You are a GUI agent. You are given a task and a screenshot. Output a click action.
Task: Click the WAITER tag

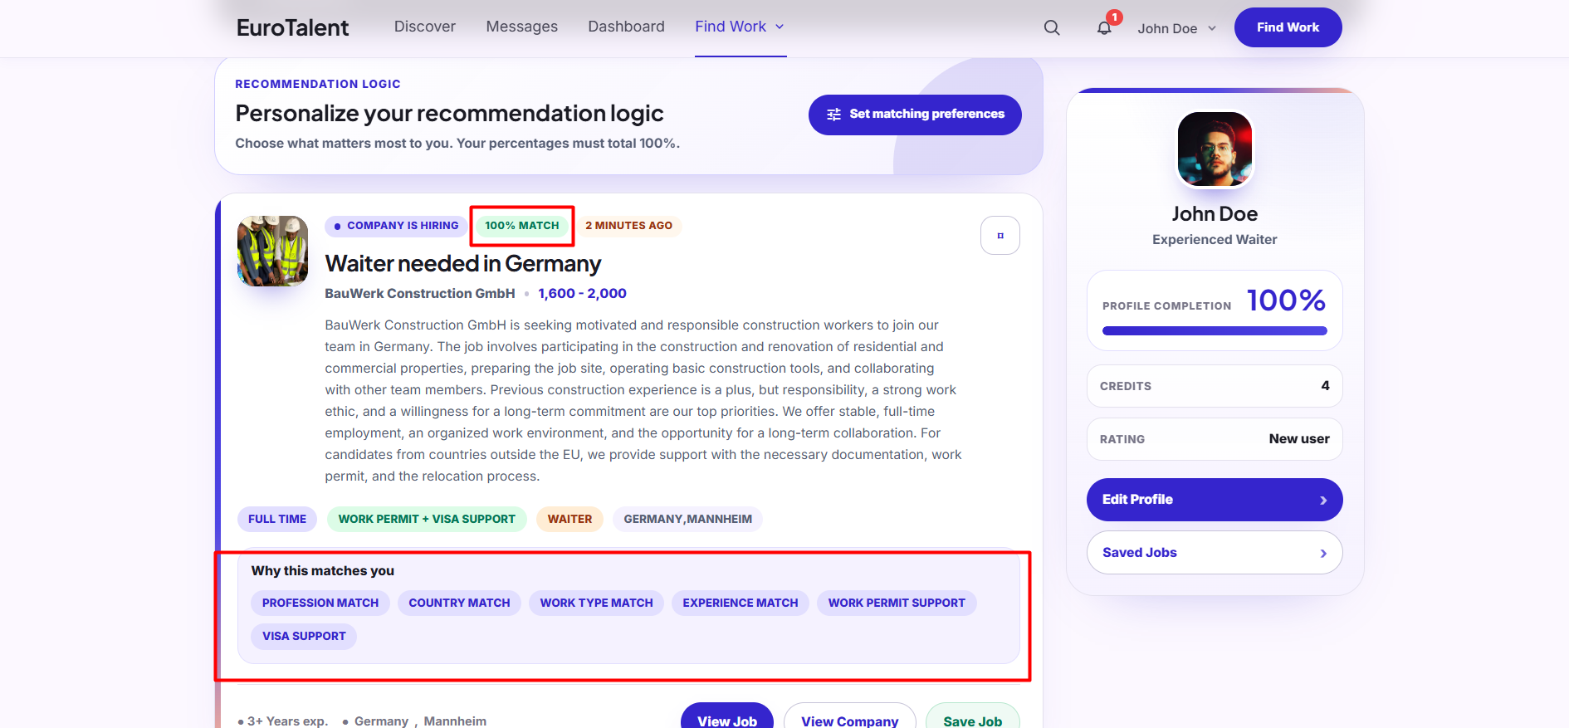(569, 519)
